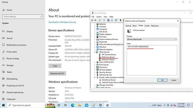This screenshot has width=193, height=108.
Task: Click the Windows Start button
Action: pyautogui.click(x=3, y=105)
